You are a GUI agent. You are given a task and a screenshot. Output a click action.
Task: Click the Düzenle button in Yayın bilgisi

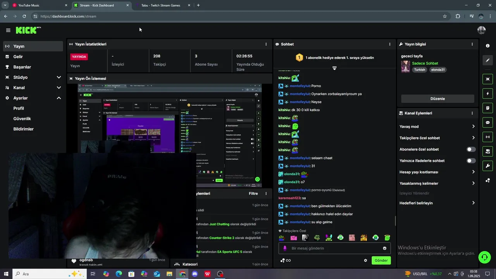coord(437,98)
